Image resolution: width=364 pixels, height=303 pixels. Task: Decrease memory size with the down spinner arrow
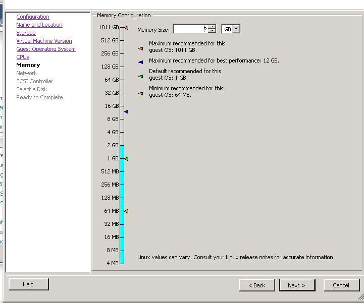coord(212,31)
